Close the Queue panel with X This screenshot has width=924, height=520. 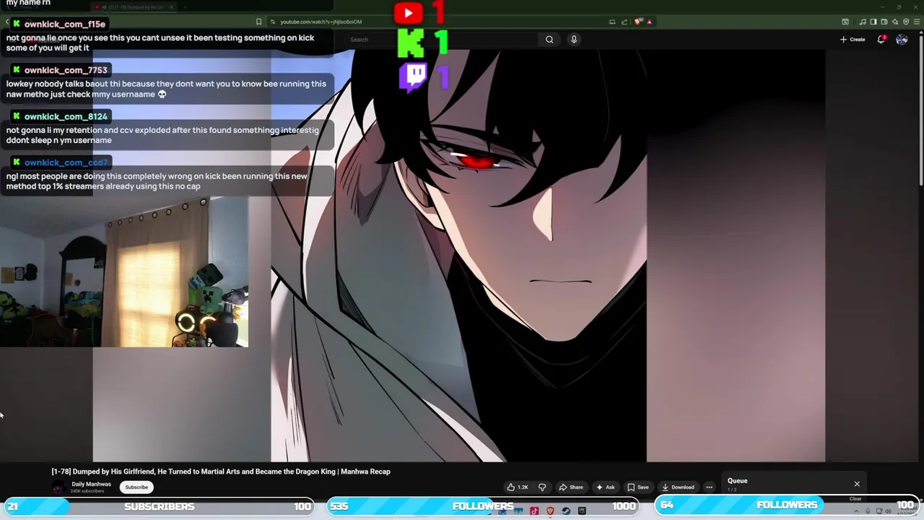857,484
